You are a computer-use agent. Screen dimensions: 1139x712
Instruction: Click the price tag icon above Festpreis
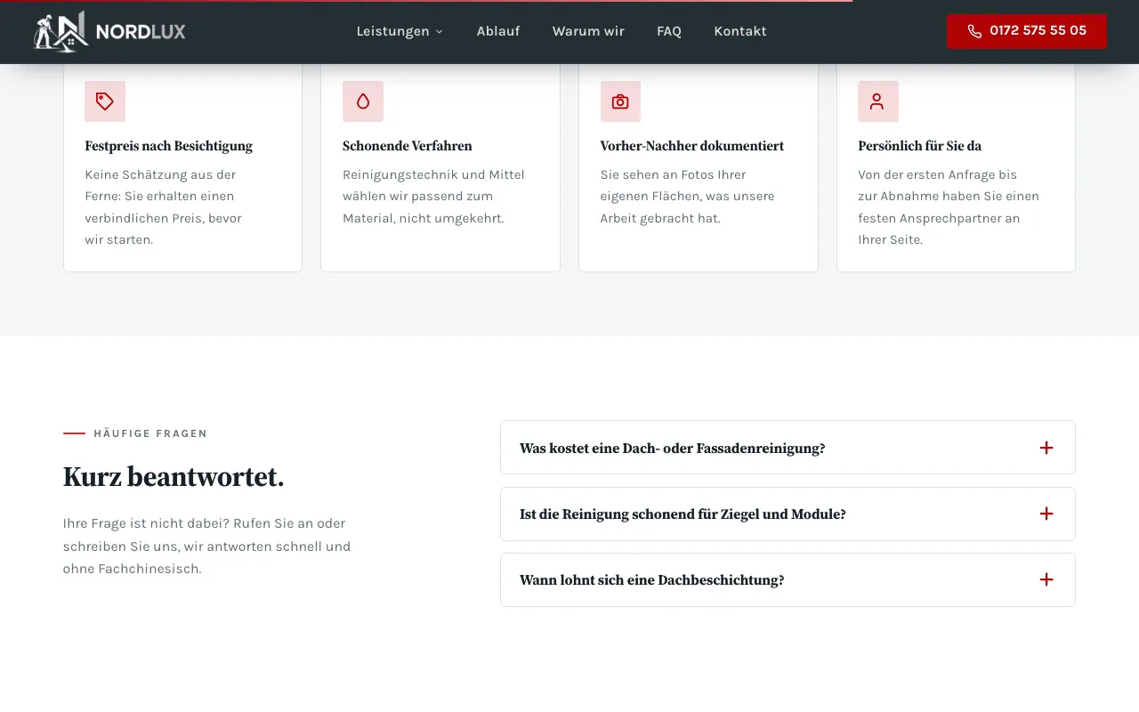[105, 101]
